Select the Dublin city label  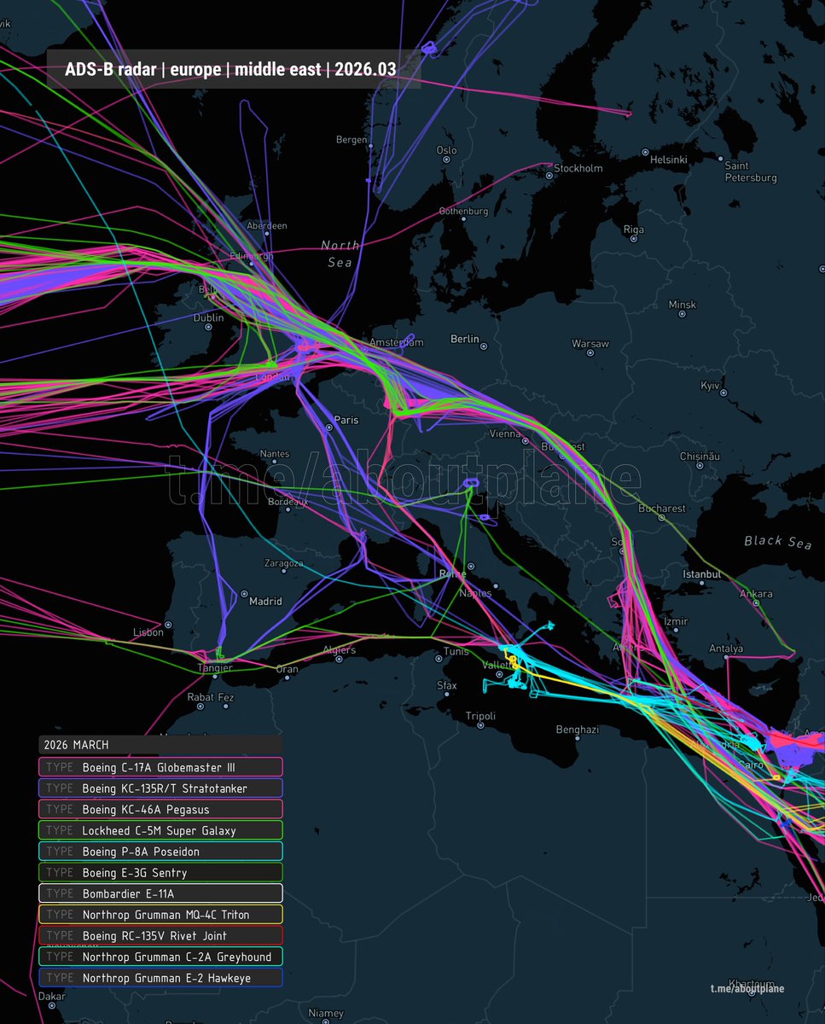click(208, 318)
